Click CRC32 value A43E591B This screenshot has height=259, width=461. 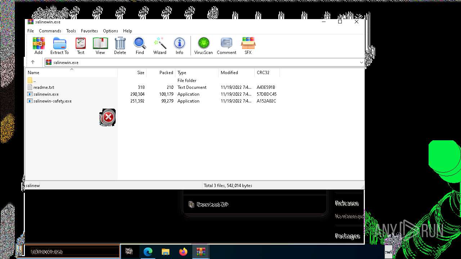(266, 87)
